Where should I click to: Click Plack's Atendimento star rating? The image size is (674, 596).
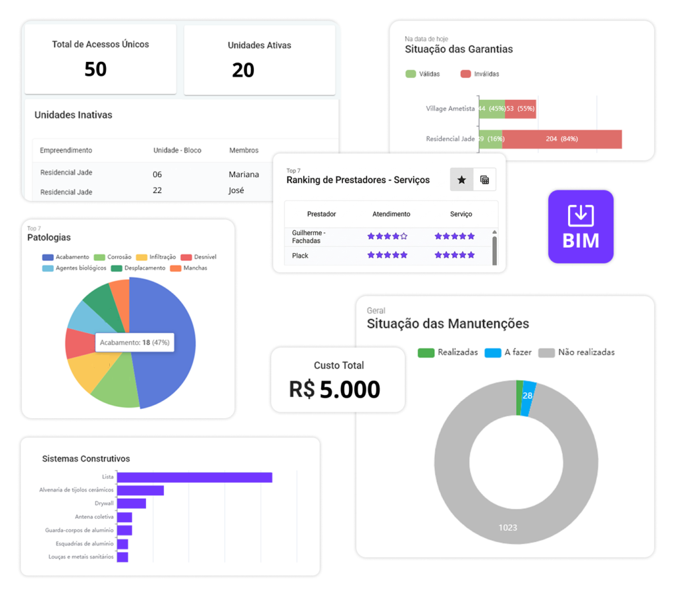[387, 255]
